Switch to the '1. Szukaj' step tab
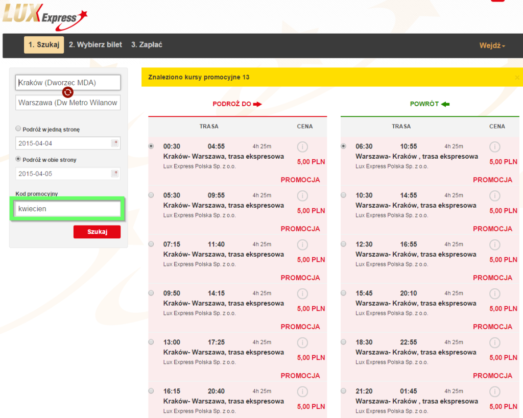Screen dimensions: 523x418 click(x=44, y=45)
